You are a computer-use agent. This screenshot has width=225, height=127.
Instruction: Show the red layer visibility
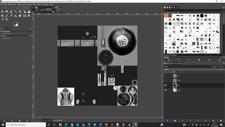pos(165,76)
